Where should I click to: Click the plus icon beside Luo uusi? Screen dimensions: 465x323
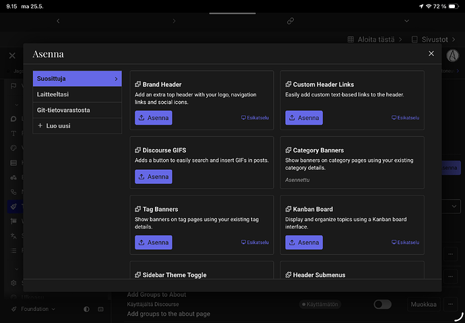click(x=40, y=125)
